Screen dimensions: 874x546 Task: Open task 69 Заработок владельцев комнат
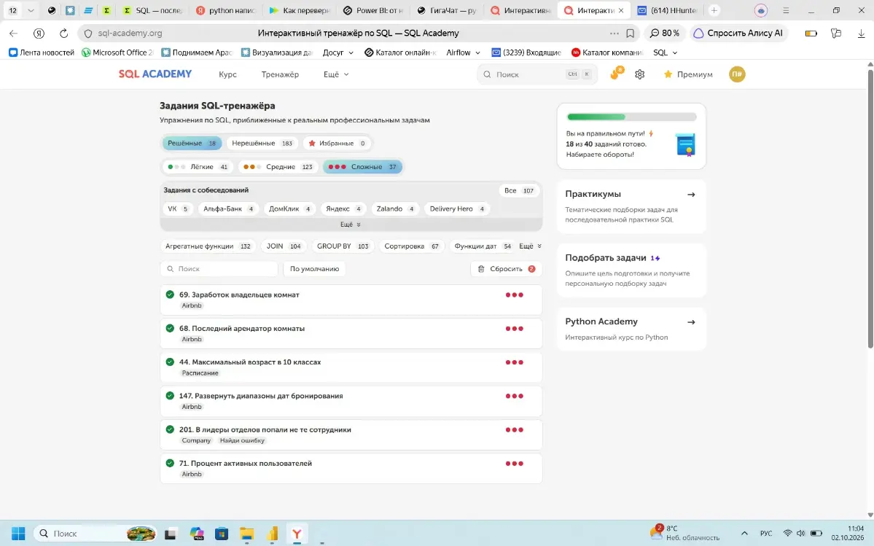click(x=351, y=299)
